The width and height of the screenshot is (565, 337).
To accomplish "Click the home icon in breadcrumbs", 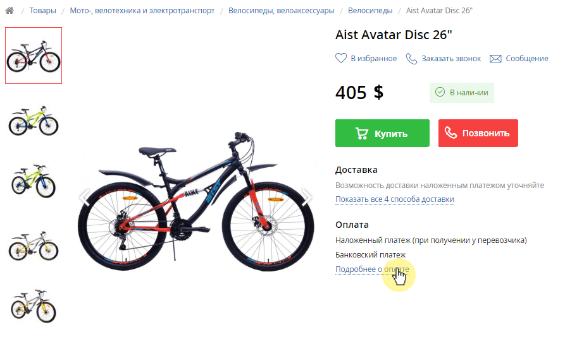I will [x=9, y=11].
